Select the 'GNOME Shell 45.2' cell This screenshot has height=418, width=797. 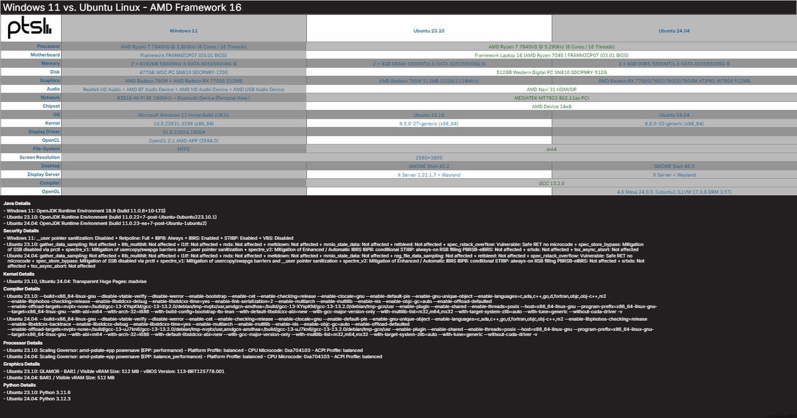point(429,166)
